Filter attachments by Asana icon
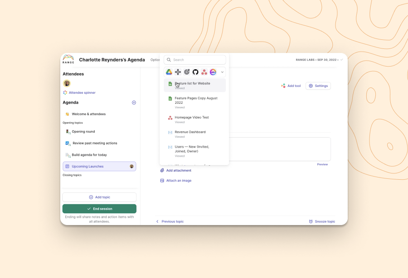The image size is (408, 278). tap(204, 72)
